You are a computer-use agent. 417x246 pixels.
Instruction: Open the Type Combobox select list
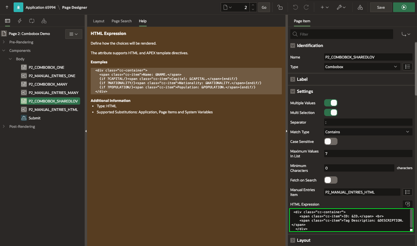click(x=362, y=67)
